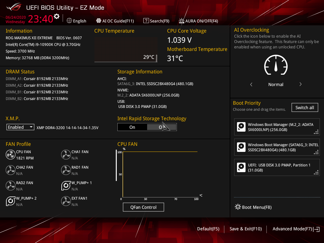Click M.2_2 ADATA SX6000LNP storage entry
Image resolution: width=324 pixels, height=243 pixels.
point(148,95)
